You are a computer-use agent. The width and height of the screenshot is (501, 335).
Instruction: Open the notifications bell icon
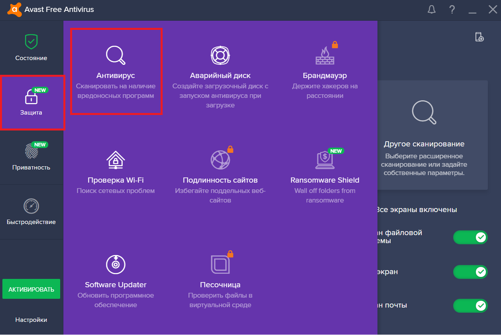(x=432, y=10)
